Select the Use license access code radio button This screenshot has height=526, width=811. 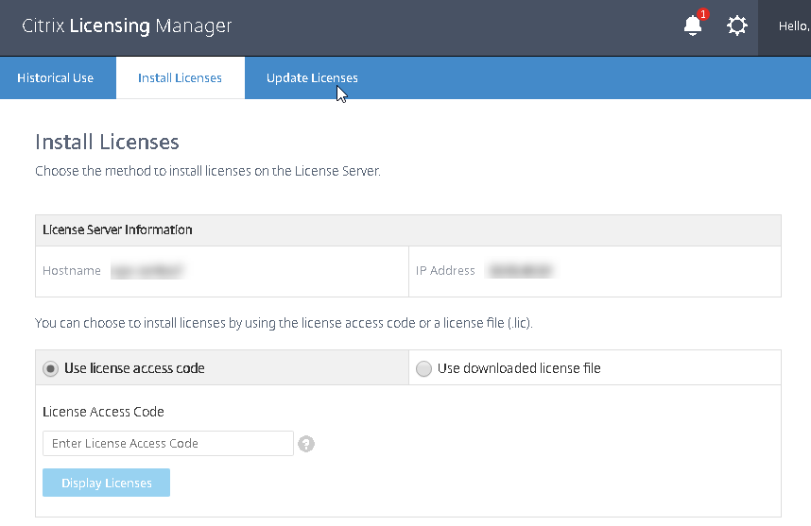50,368
